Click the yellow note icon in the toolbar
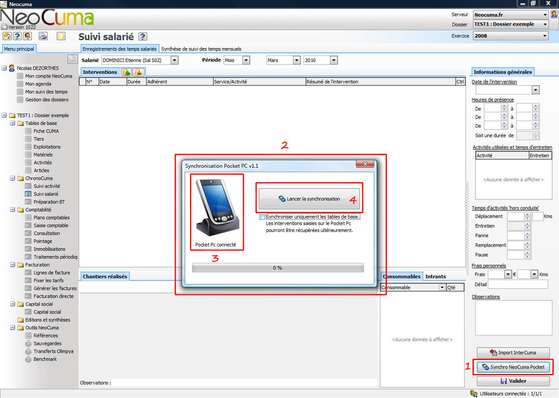 tap(61, 36)
